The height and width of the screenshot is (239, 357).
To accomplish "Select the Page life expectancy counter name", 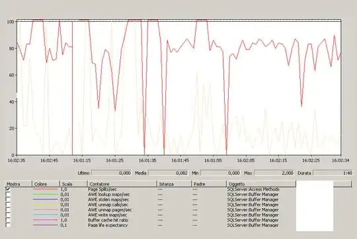I will (x=108, y=225).
